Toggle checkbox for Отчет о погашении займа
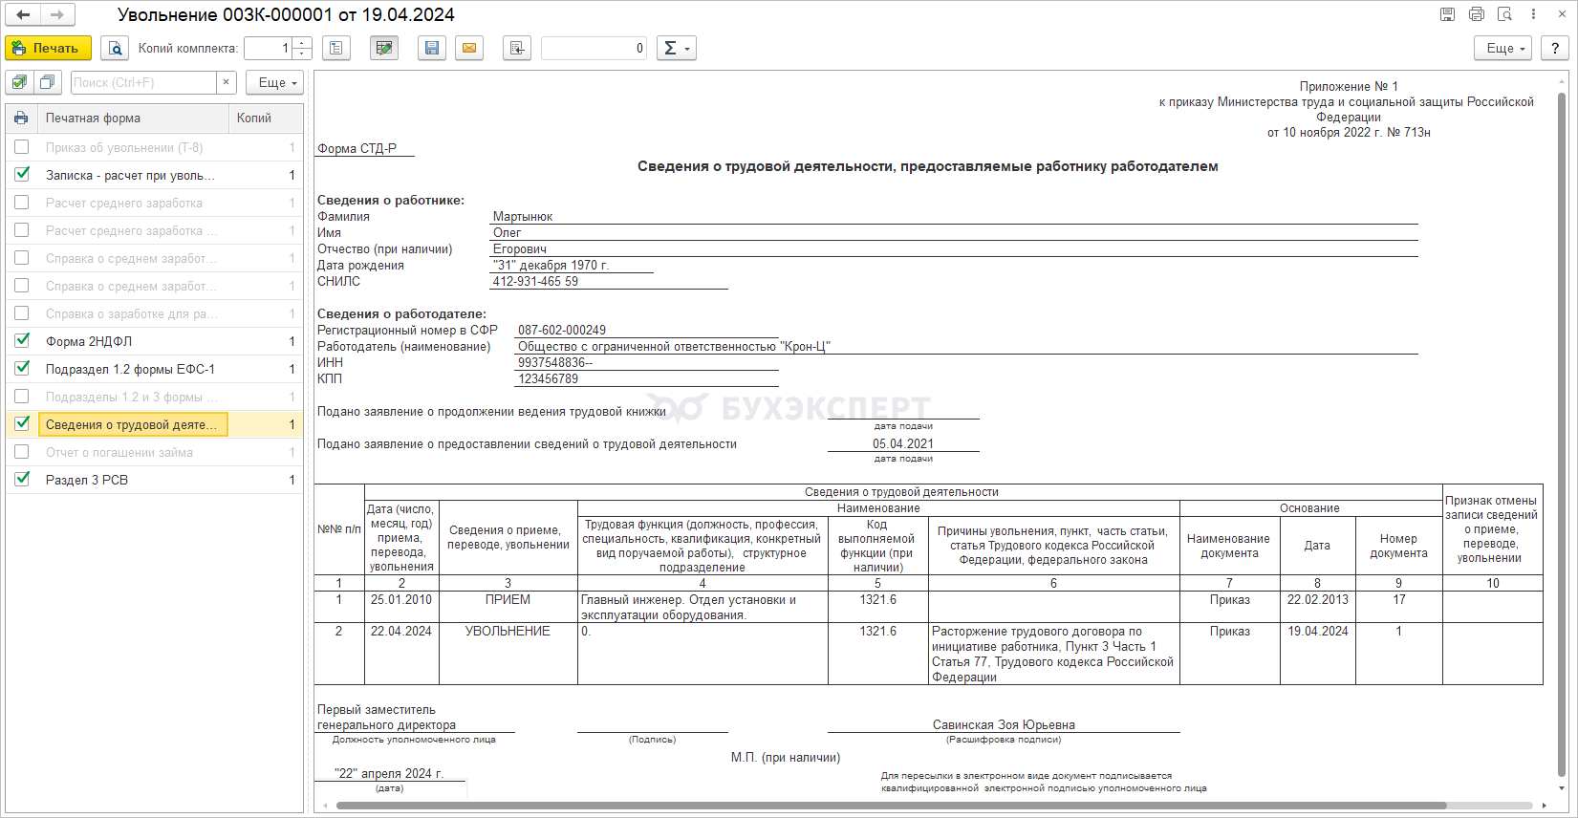Screen dimensions: 1578x818 22,452
